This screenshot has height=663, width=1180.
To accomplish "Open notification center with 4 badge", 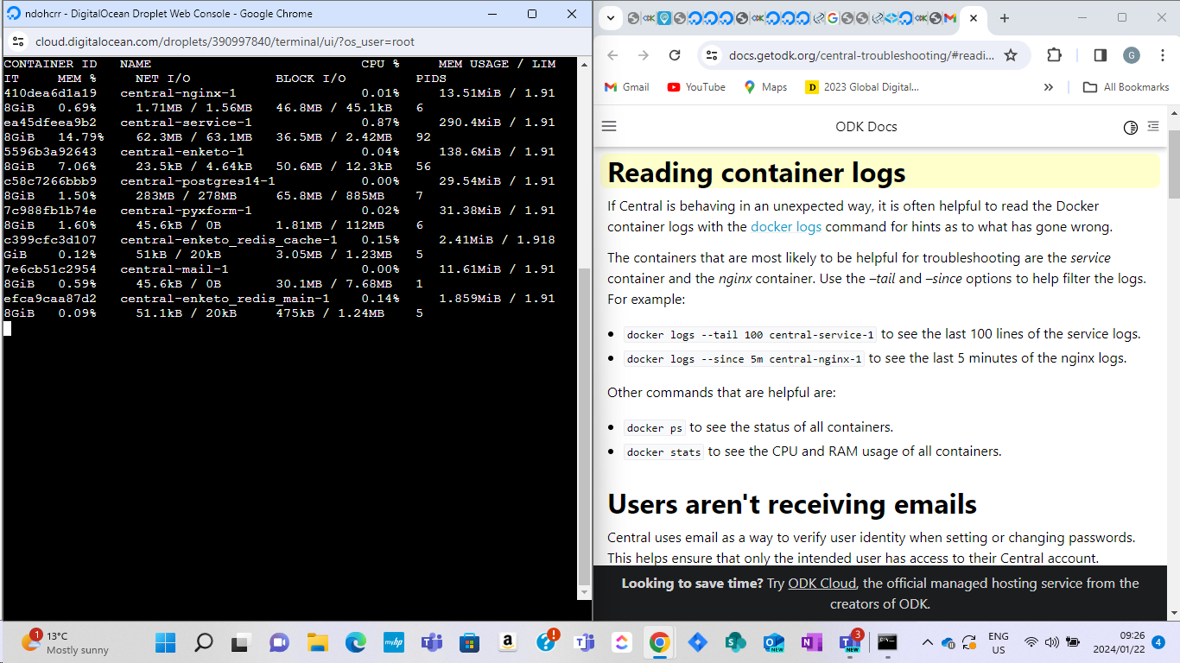I will coord(1158,642).
